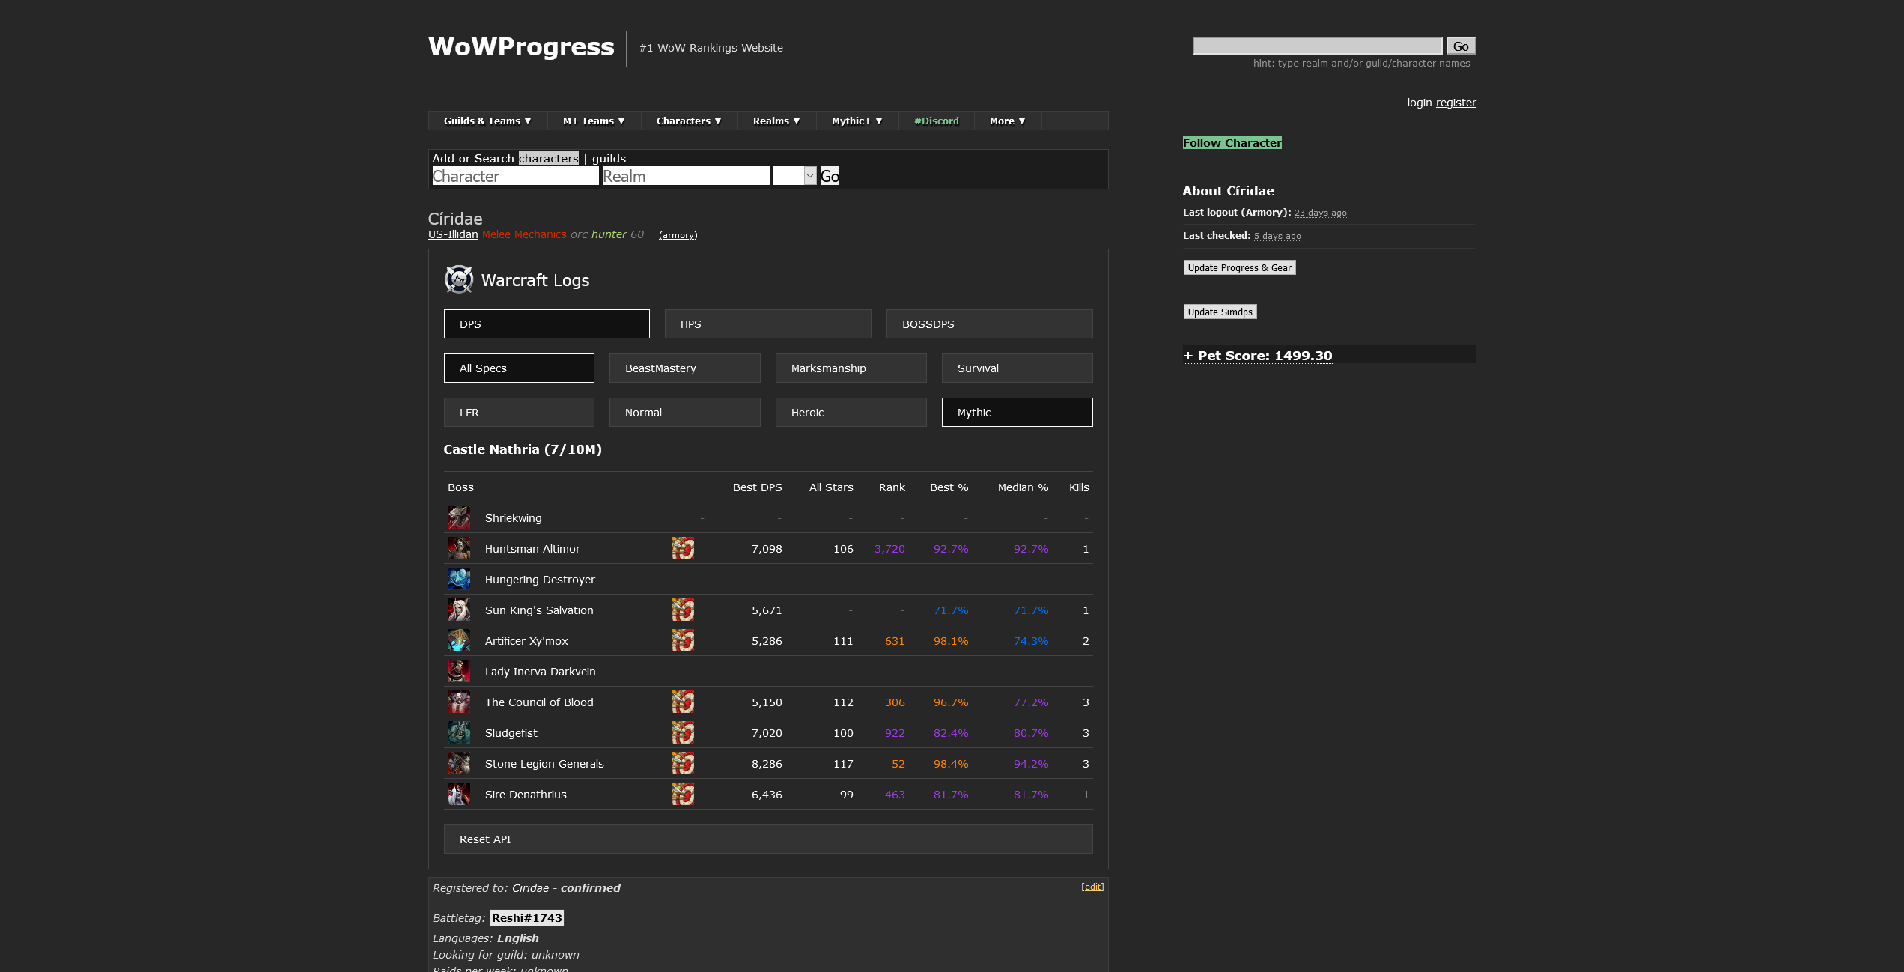Click Update Progress & Gear button

1239,268
